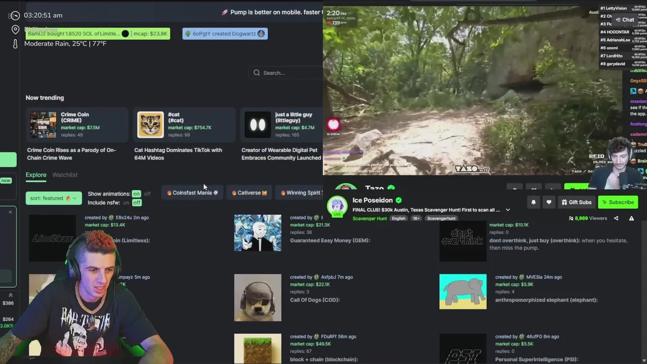Click the Call Of Dogs (COD) title
Screen dimensions: 647x364
tap(314, 300)
